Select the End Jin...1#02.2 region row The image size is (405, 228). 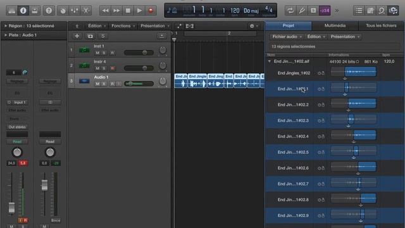tap(335, 104)
